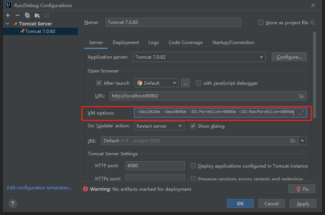This screenshot has width=325, height=215.
Task: Uncheck the Show dialog option
Action: (193, 126)
